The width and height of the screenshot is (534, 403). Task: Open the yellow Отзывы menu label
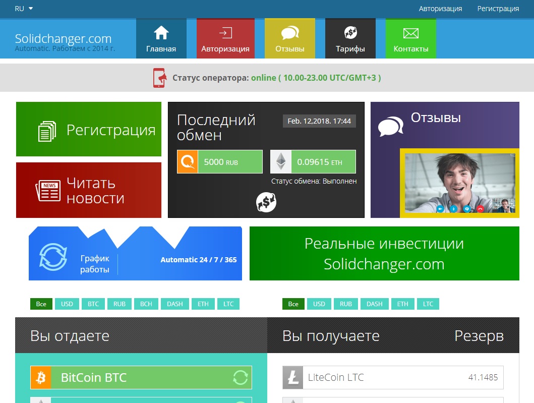[x=290, y=49]
